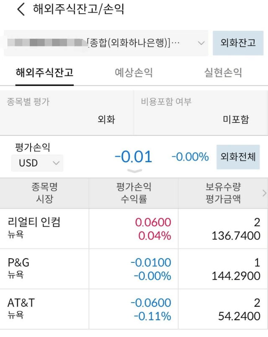Open the USD currency dropdown
The height and width of the screenshot is (337, 268).
[x=37, y=163]
